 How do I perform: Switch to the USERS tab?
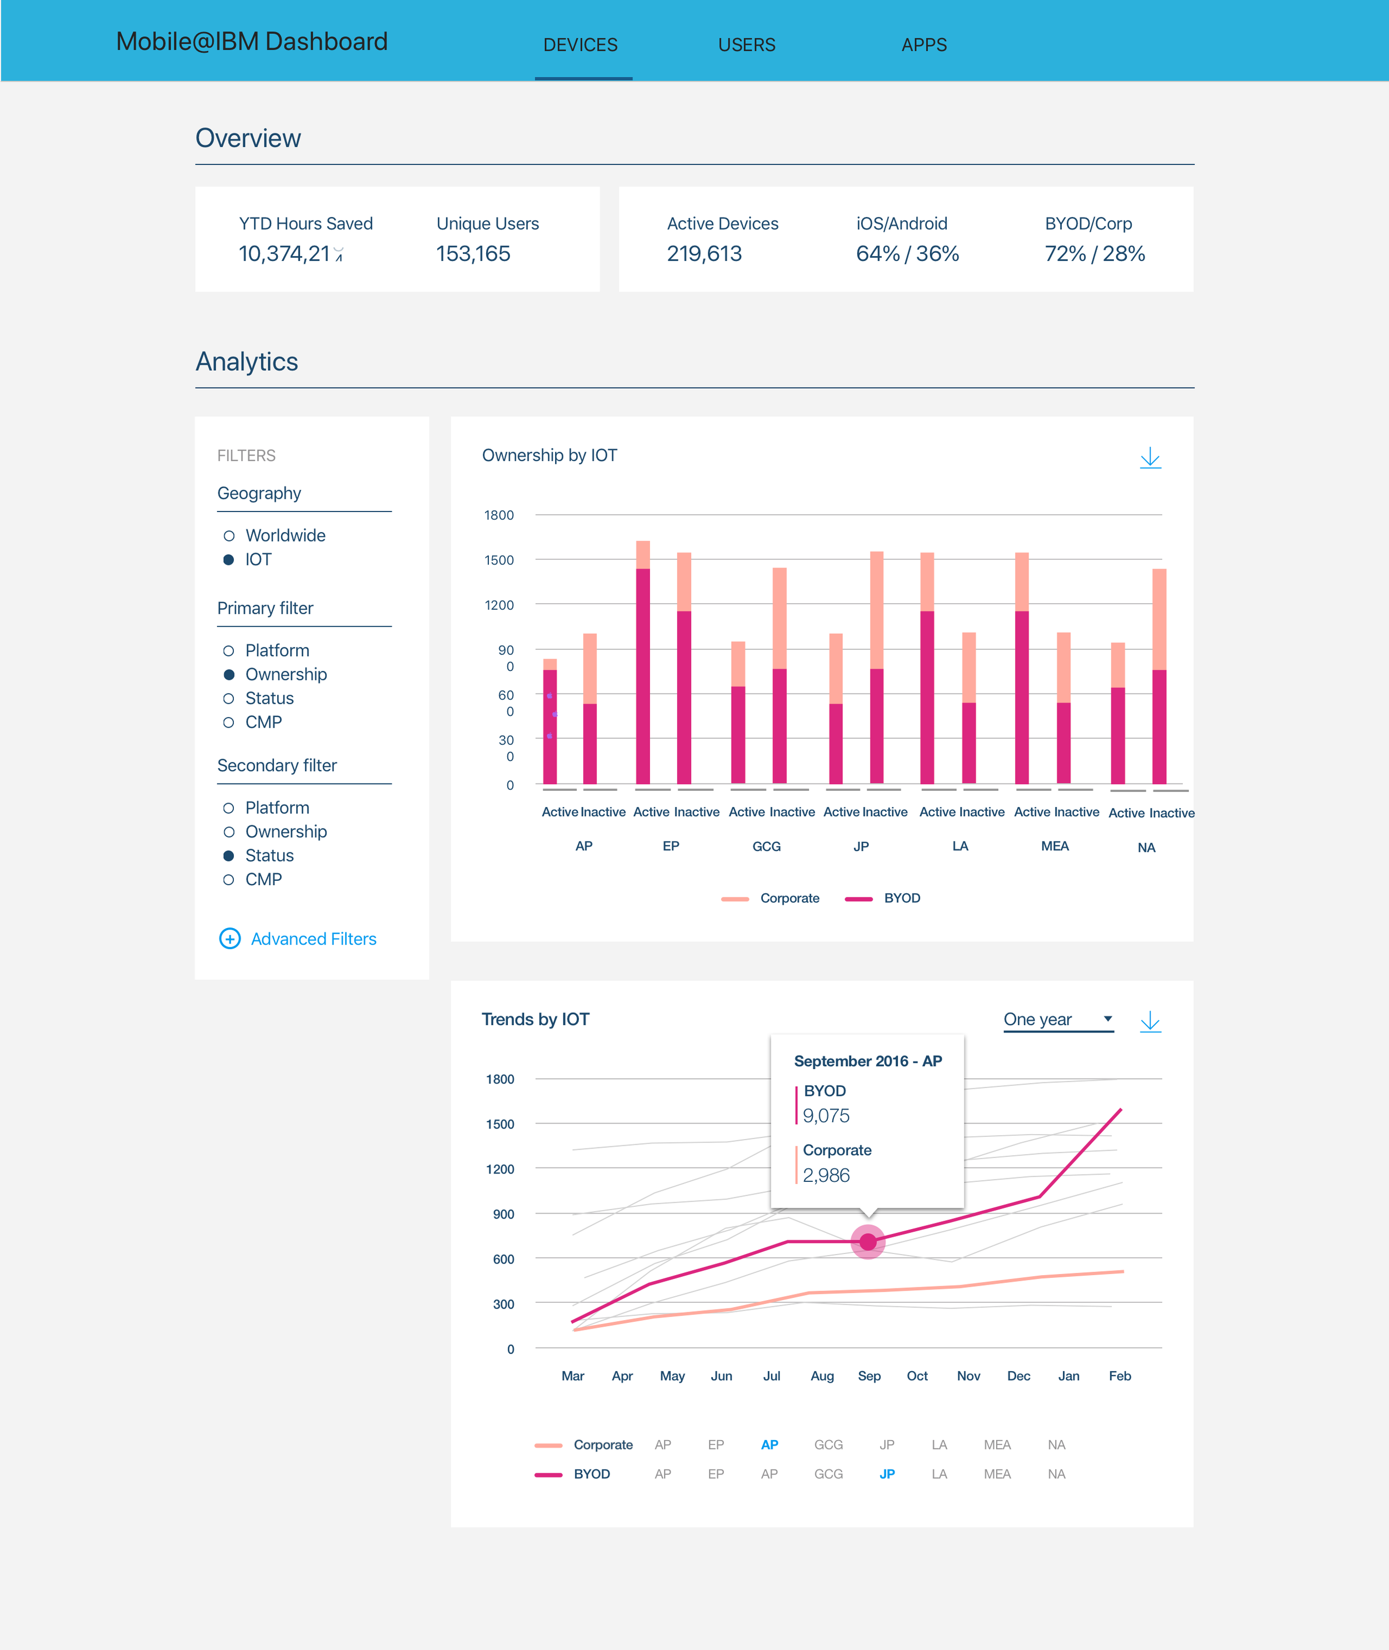click(747, 45)
